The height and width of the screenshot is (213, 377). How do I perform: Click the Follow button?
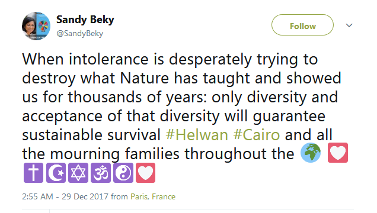click(x=302, y=25)
